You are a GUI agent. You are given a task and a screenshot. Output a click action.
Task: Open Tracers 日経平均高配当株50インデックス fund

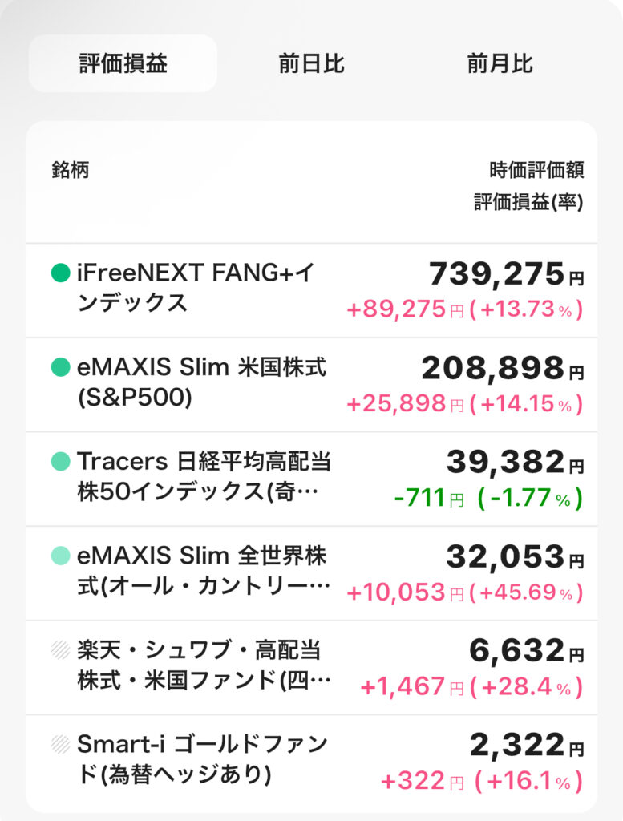(x=311, y=479)
